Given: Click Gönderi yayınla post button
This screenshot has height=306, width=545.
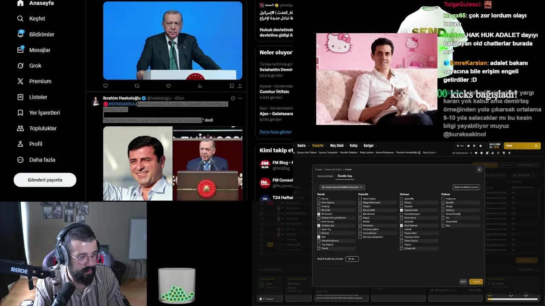Looking at the screenshot, I should (45, 180).
